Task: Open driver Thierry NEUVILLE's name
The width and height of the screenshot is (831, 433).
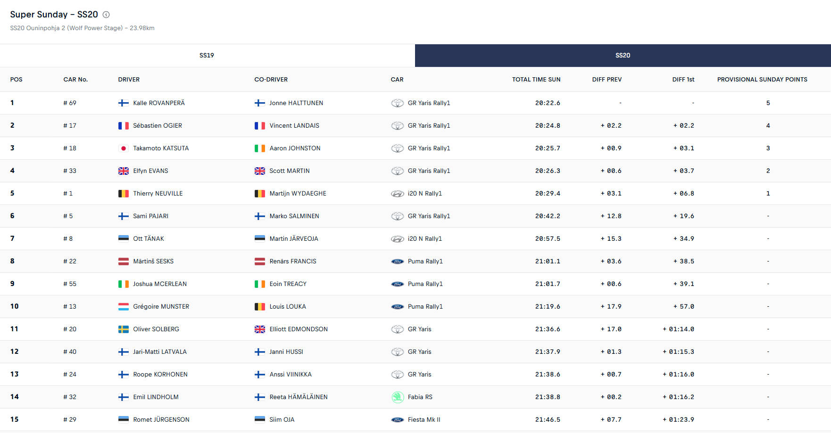Action: (x=158, y=194)
